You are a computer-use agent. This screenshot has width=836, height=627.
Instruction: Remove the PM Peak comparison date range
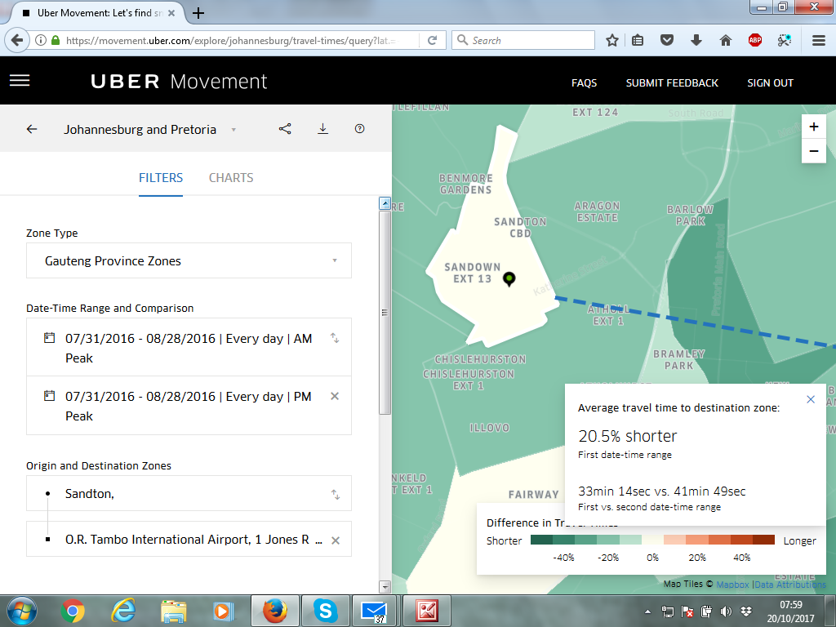tap(335, 396)
